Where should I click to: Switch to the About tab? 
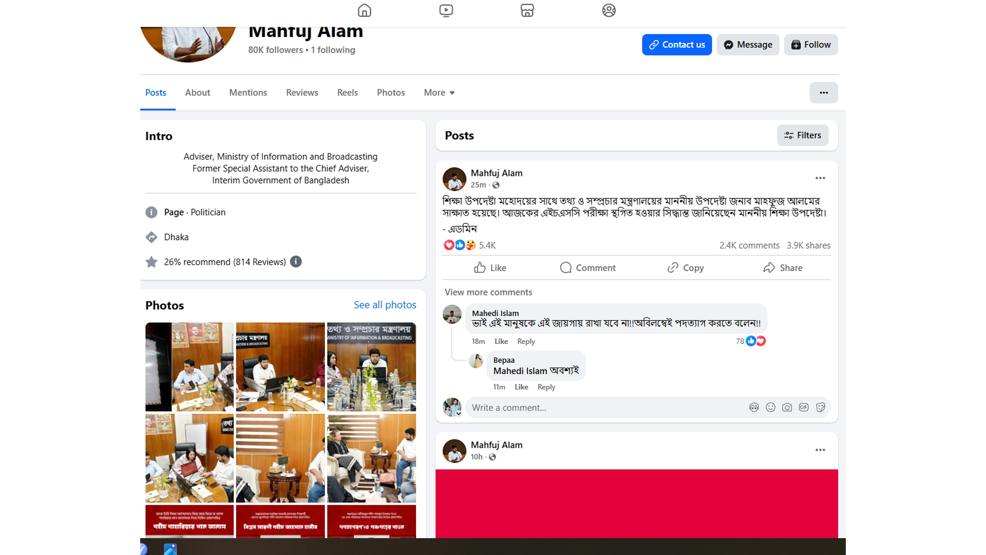tap(198, 92)
